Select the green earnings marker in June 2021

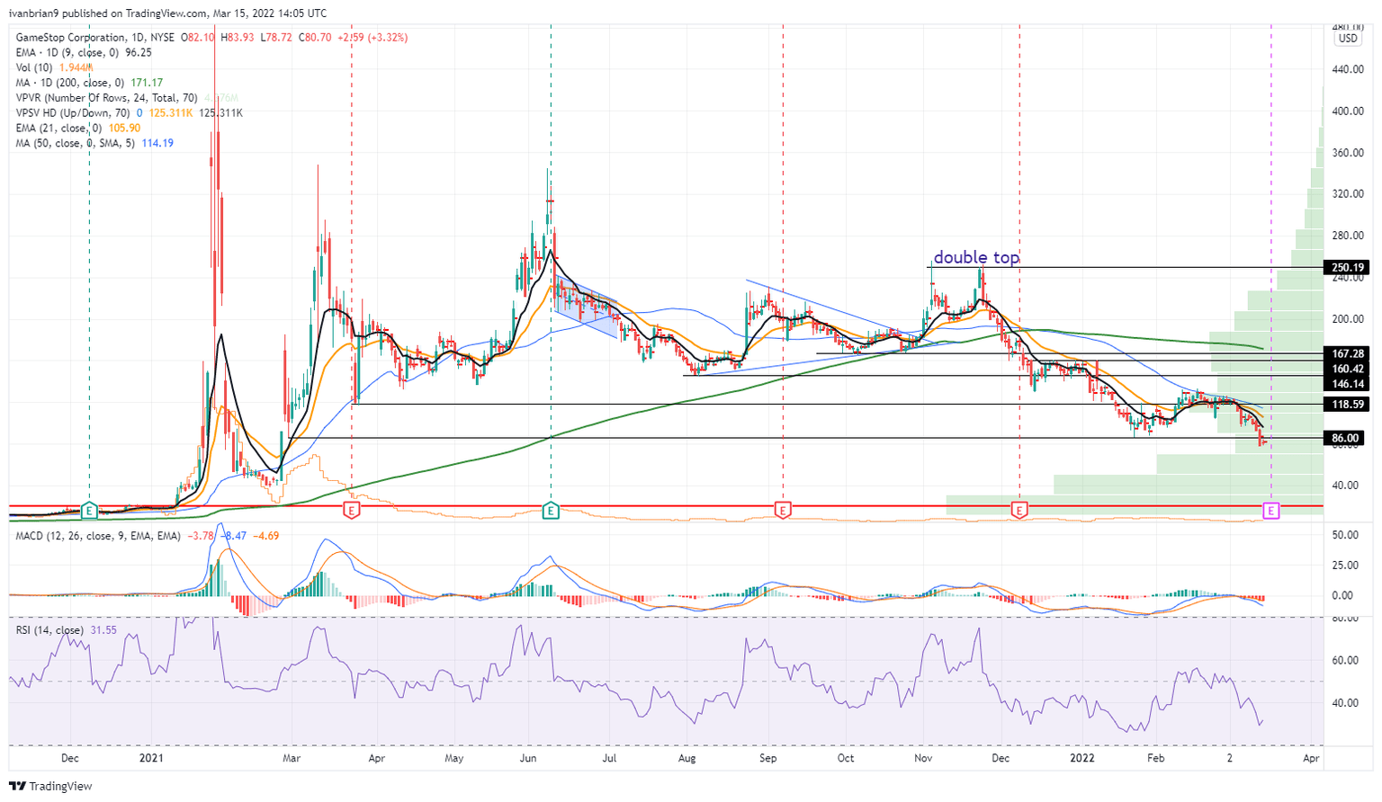pyautogui.click(x=551, y=511)
